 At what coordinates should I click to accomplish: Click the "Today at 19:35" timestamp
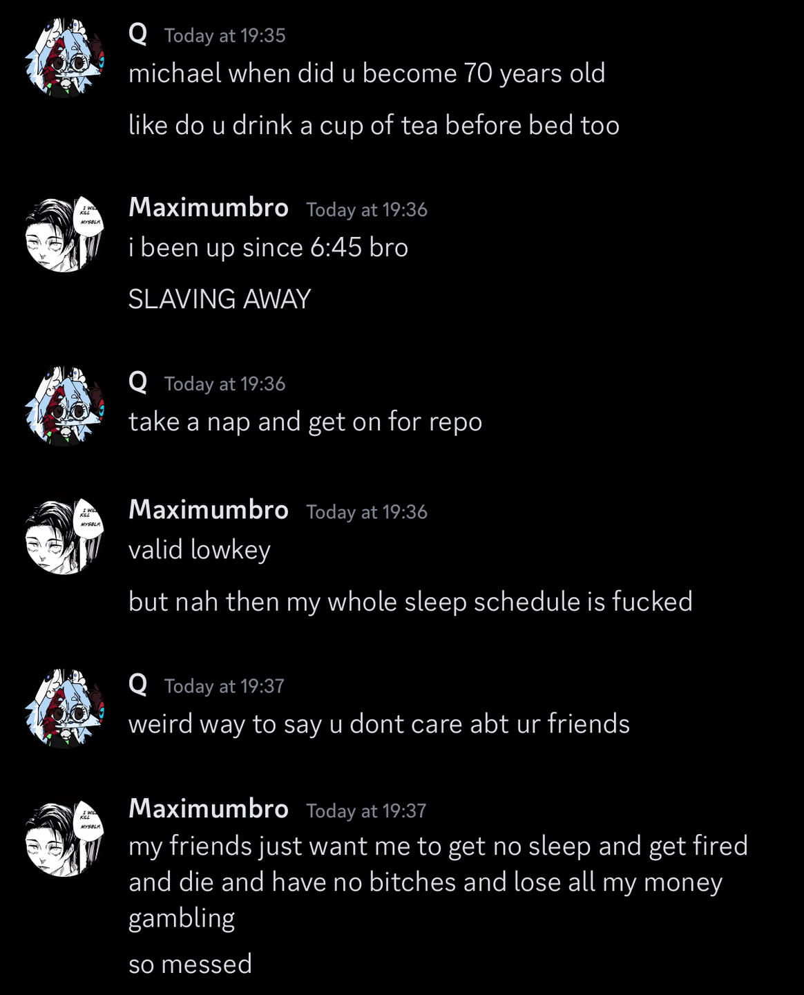(x=224, y=35)
